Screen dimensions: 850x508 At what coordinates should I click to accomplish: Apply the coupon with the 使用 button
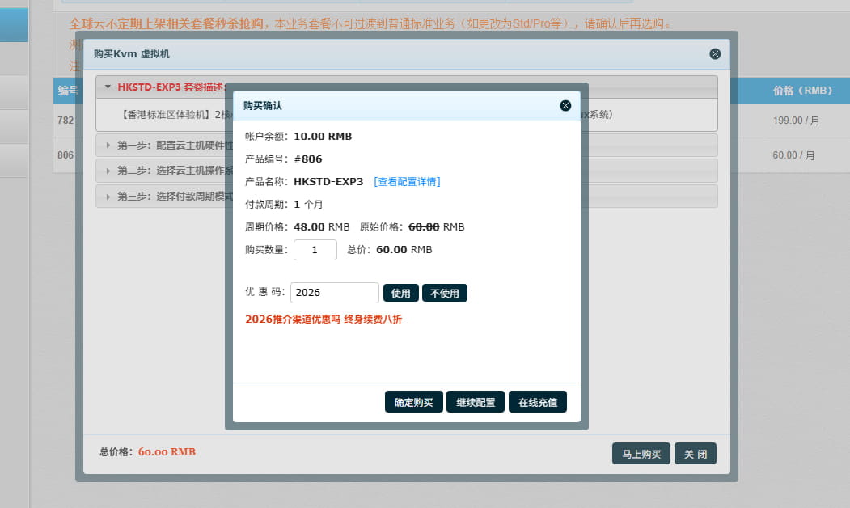click(400, 292)
